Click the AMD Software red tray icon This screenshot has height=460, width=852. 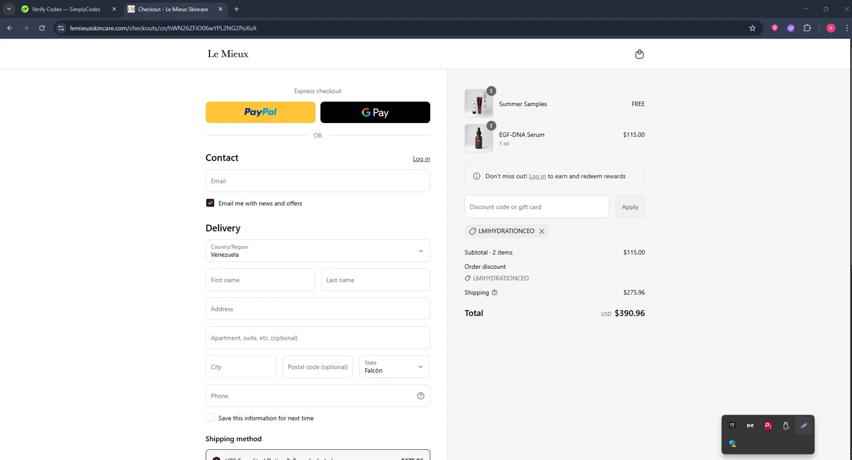click(x=768, y=425)
